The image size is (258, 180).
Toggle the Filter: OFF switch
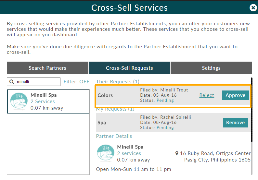pos(76,82)
